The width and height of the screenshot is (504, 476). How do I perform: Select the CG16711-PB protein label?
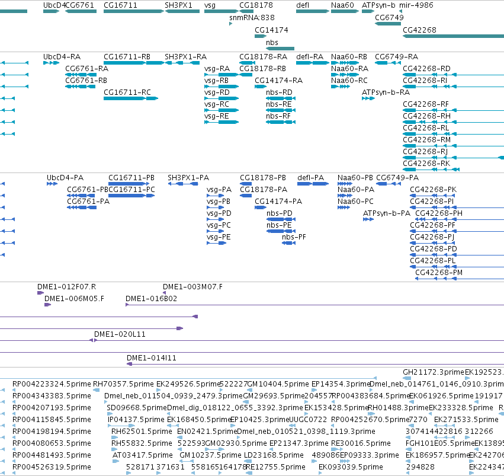click(131, 178)
